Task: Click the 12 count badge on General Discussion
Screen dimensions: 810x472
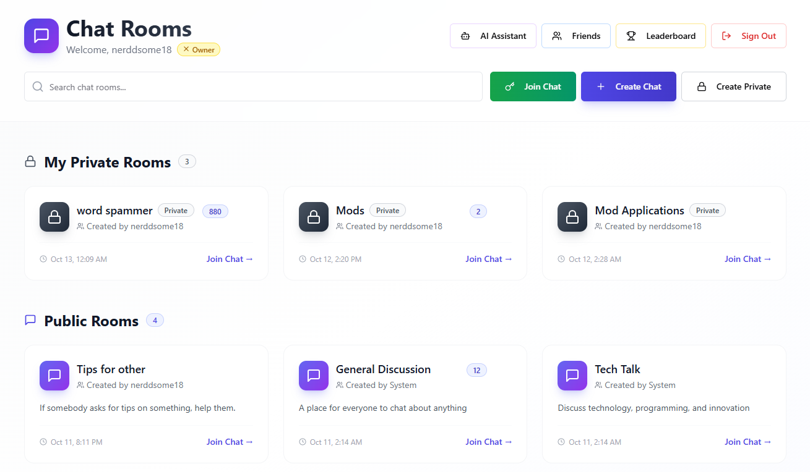Action: click(x=476, y=370)
